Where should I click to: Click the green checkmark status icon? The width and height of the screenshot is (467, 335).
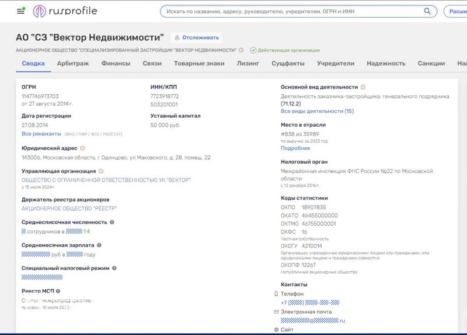tap(253, 50)
